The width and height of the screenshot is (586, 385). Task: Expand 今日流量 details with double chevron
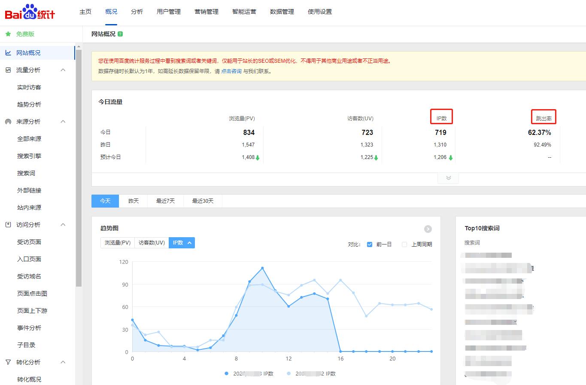point(448,177)
